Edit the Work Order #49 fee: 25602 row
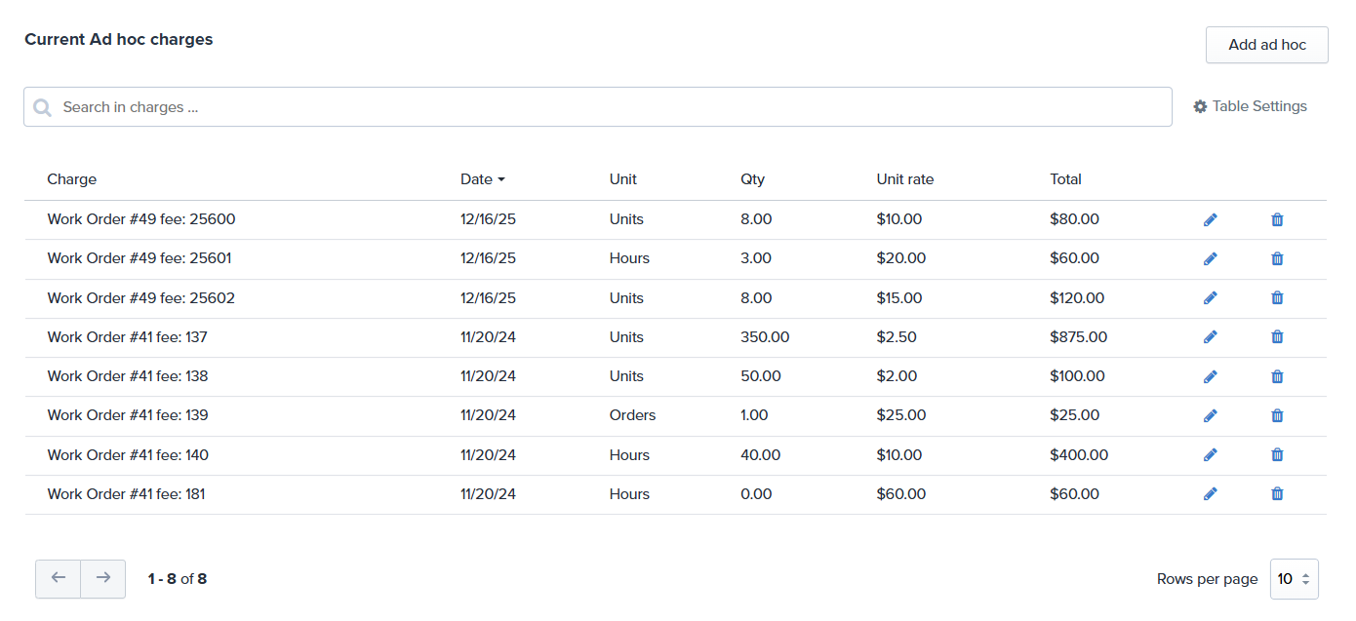The image size is (1356, 621). [x=1211, y=298]
